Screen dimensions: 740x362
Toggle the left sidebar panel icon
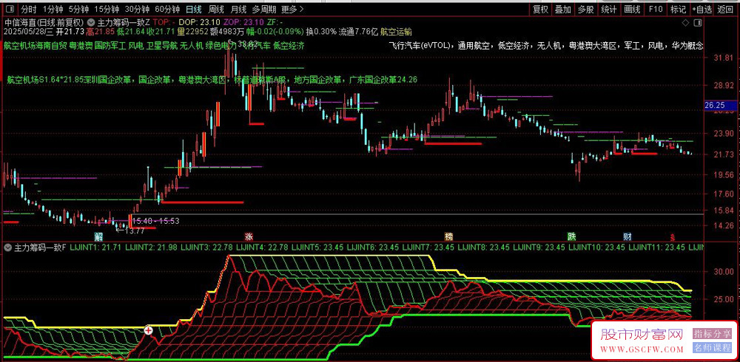coord(9,9)
